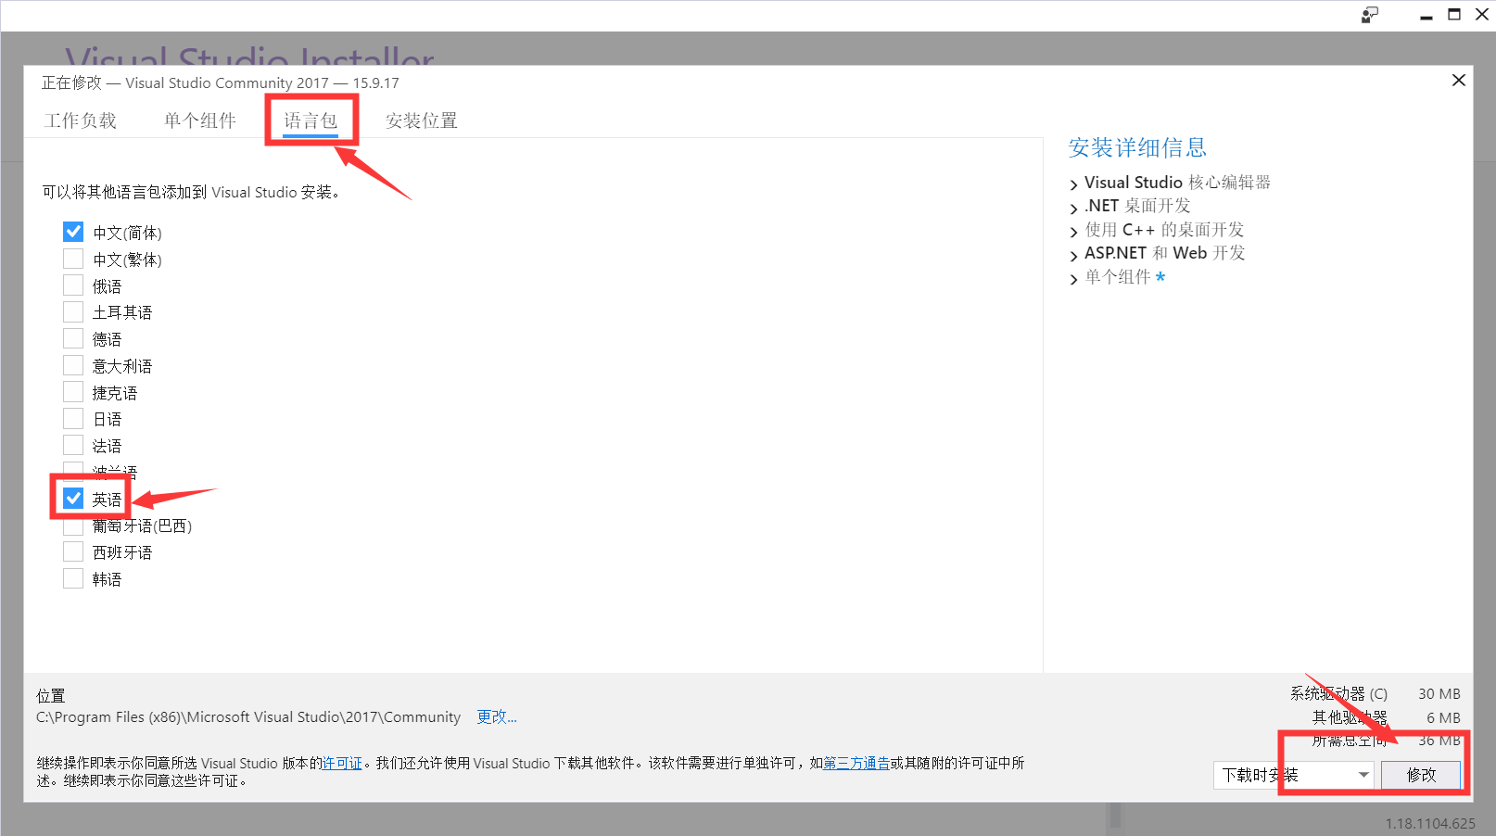This screenshot has height=836, width=1496.
Task: Click the 安装详细信息 heading
Action: point(1137,147)
